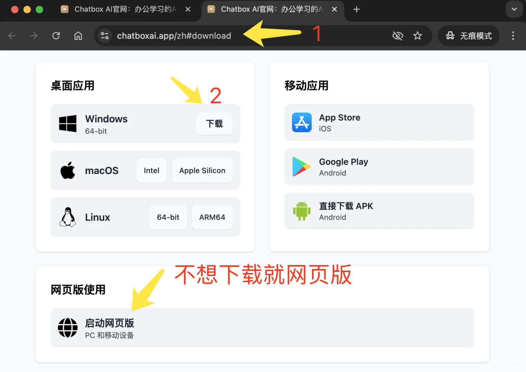Click the chatboxai.app address bar
This screenshot has height=372, width=526.
point(174,35)
